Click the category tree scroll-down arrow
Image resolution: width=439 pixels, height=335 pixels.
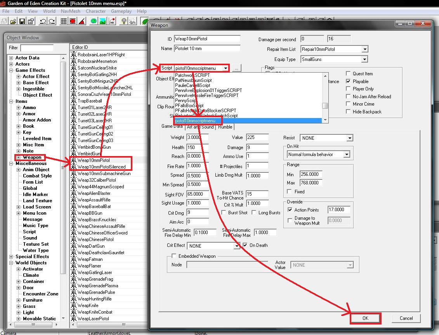coord(63,318)
